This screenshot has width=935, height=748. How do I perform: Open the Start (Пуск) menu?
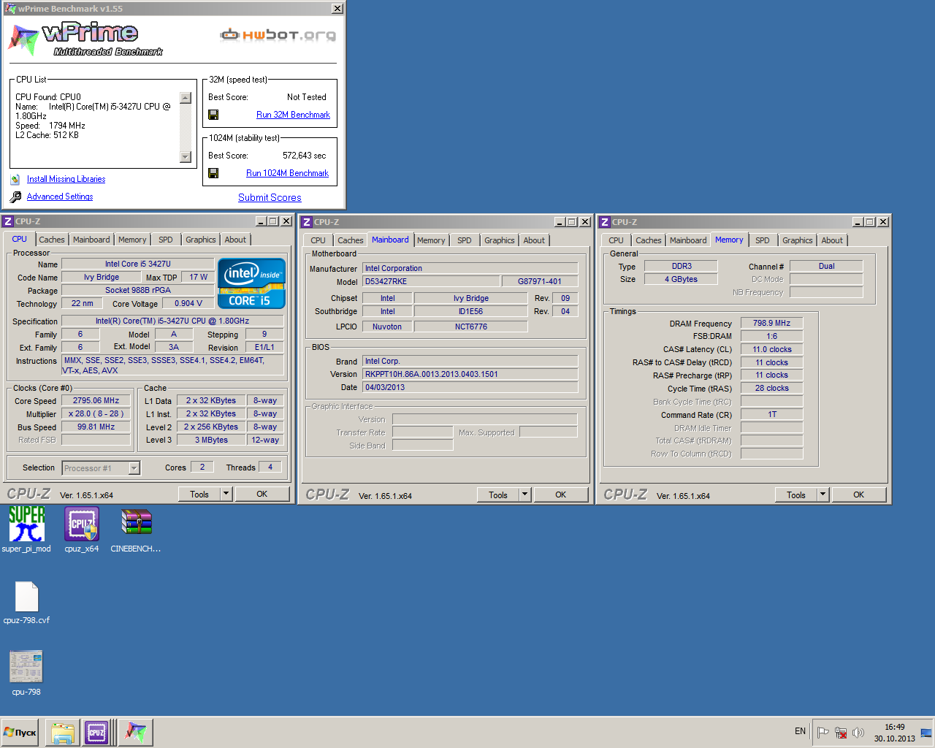tap(20, 733)
